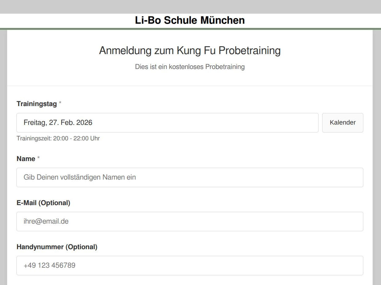Click the Kalender button beside the date
381x285 pixels.
tap(342, 122)
